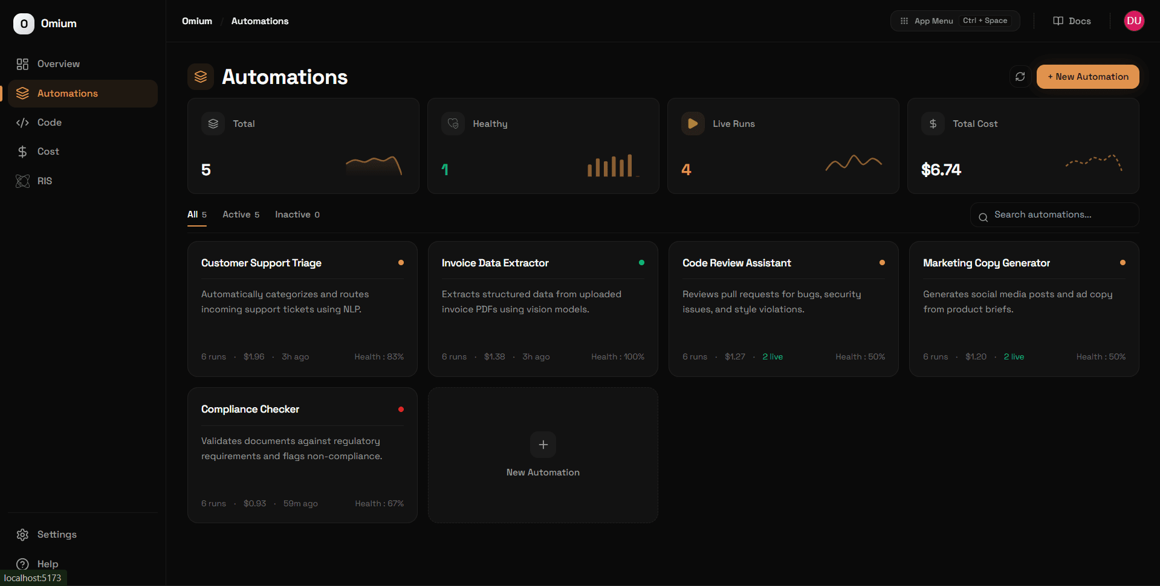Viewport: 1160px width, 586px height.
Task: Click the Live Runs play icon
Action: 693,123
